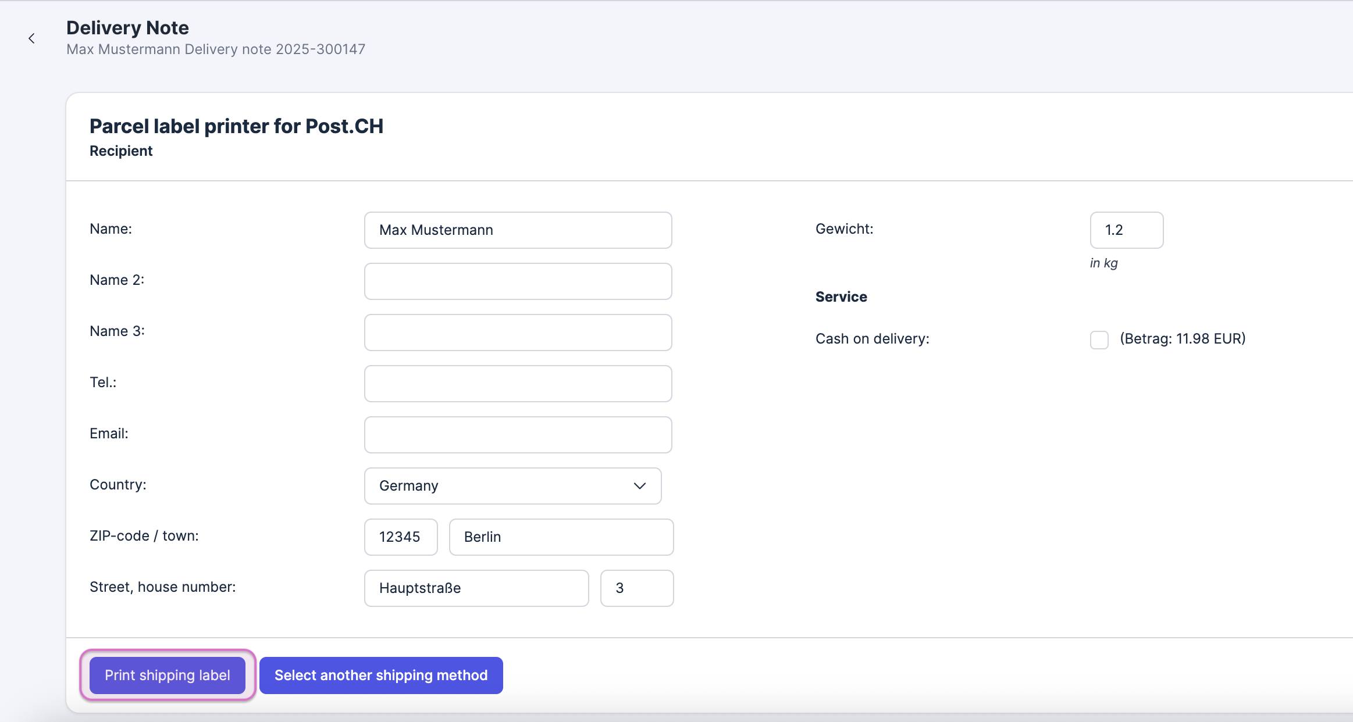Click into the Tel. input field
This screenshot has height=722, width=1353.
click(x=518, y=384)
